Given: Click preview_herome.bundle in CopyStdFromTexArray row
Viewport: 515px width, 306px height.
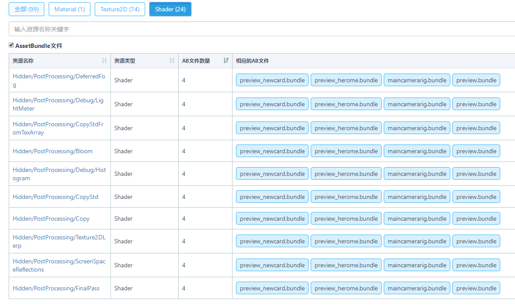Looking at the screenshot, I should (346, 128).
